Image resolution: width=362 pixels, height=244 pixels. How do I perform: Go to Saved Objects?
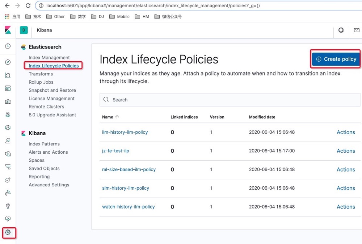pyautogui.click(x=44, y=168)
